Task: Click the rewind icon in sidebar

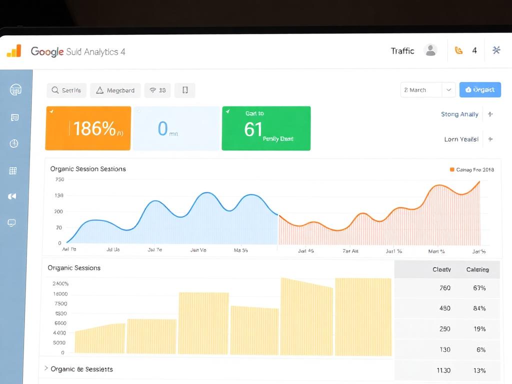Action: click(x=12, y=196)
